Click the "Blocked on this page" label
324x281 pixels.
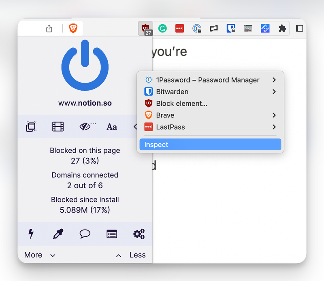tap(85, 150)
